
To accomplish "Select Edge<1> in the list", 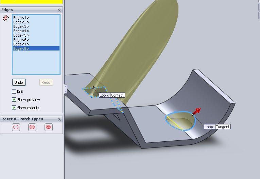I will [x=36, y=18].
